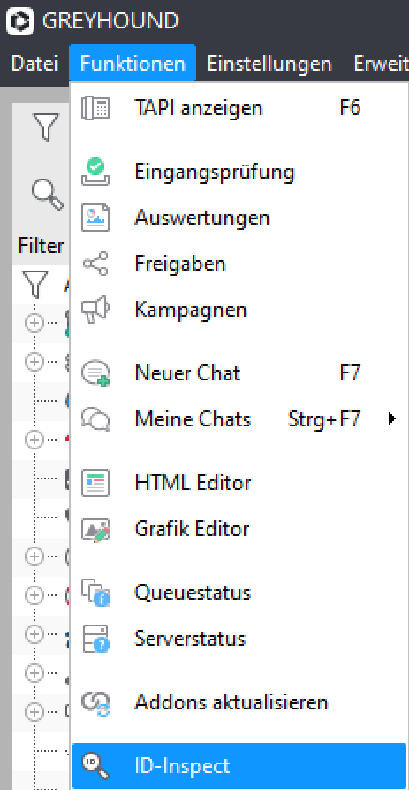
Task: Click the magnifying glass search icon
Action: (x=48, y=195)
